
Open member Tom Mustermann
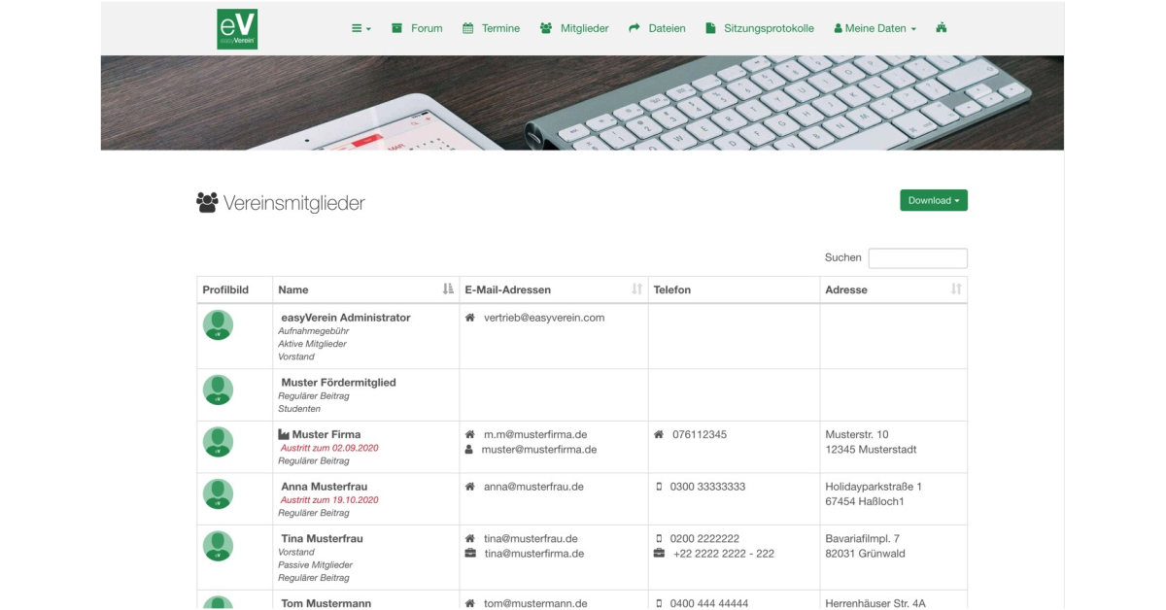point(326,603)
